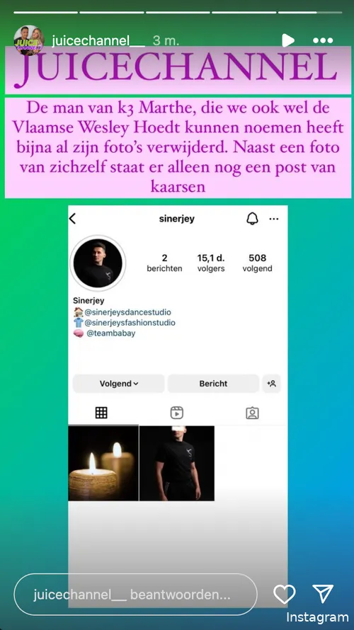354x630 pixels.
Task: Click the story progress bar last segment
Action: click(310, 13)
